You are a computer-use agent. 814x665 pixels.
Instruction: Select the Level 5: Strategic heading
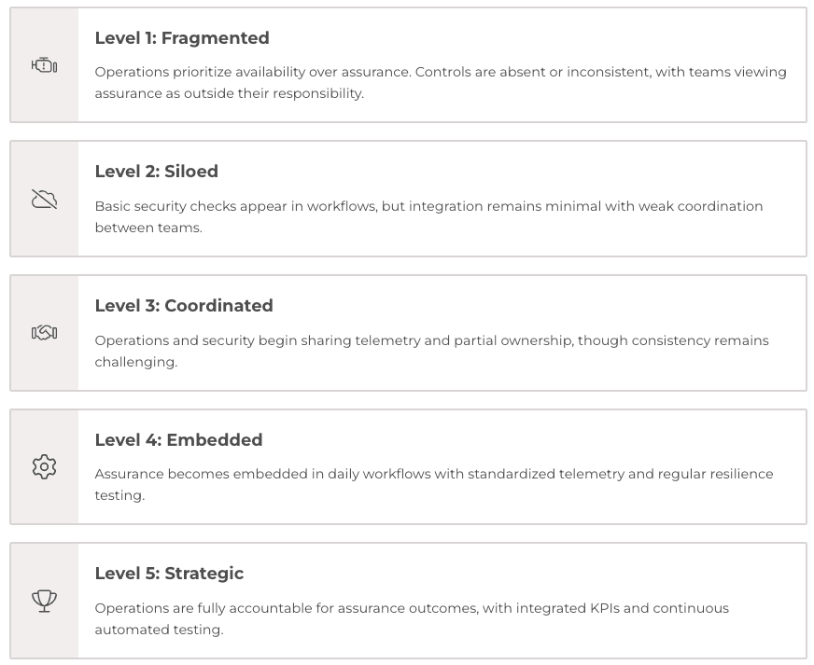(169, 574)
